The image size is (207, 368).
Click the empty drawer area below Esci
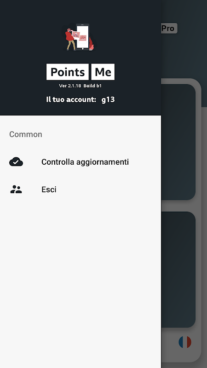(x=80, y=282)
